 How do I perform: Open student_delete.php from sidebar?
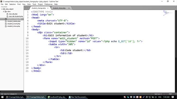point(14,21)
